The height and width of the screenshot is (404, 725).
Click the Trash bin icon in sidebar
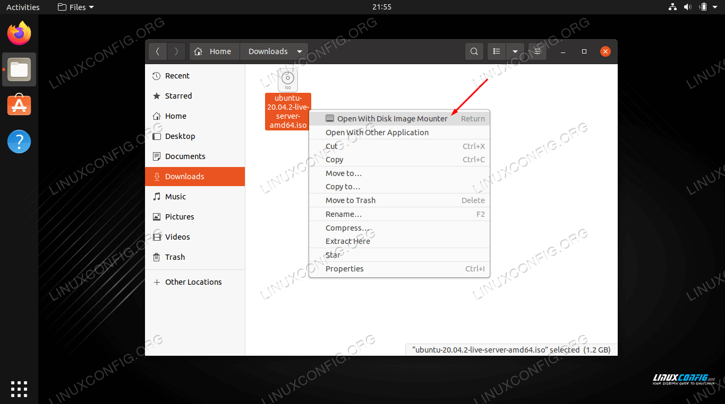[157, 257]
